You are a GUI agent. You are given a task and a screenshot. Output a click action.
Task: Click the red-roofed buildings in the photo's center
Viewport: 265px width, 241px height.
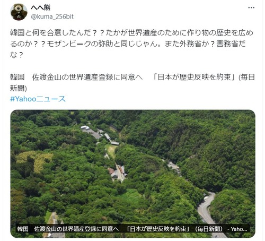point(117,173)
